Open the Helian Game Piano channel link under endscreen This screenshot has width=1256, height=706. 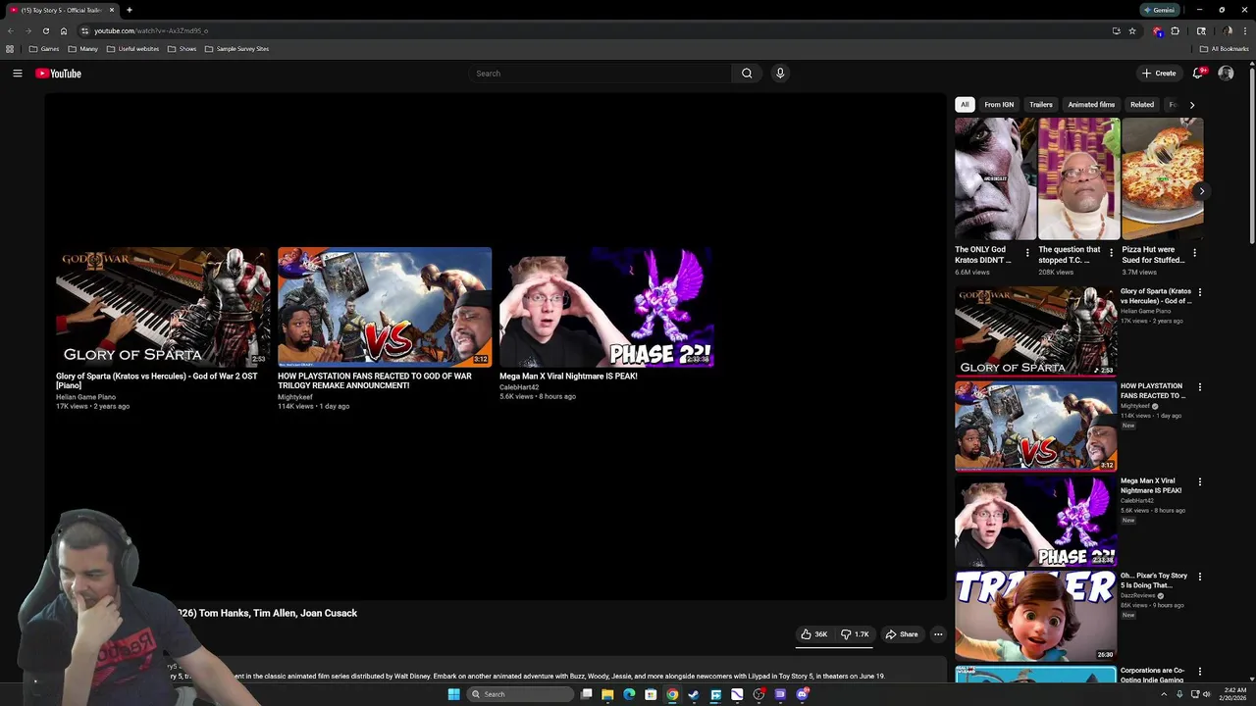pos(85,397)
